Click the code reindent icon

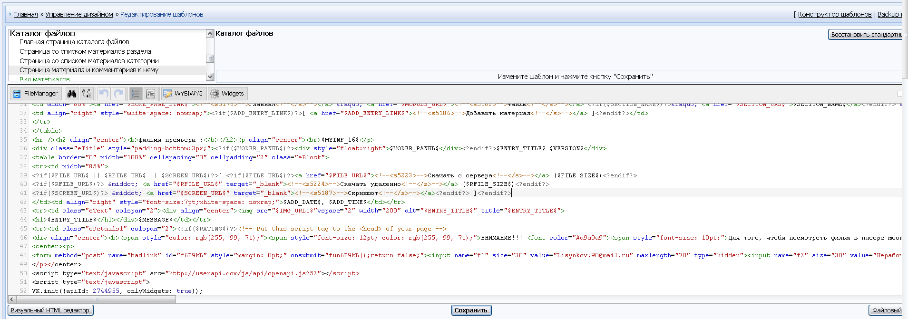tap(151, 94)
